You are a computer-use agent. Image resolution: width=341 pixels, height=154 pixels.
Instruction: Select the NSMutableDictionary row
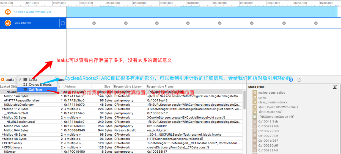[x=121, y=105]
